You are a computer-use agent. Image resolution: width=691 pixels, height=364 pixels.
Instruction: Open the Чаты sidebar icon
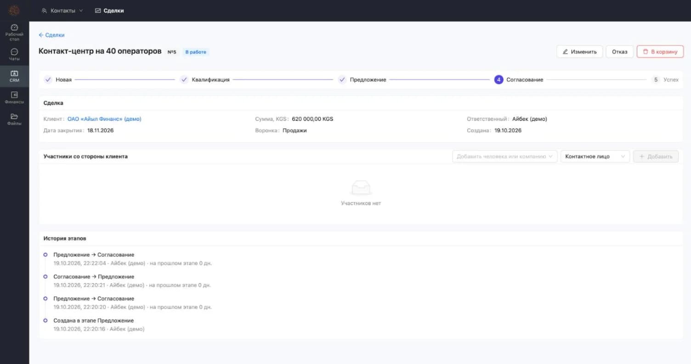point(14,51)
